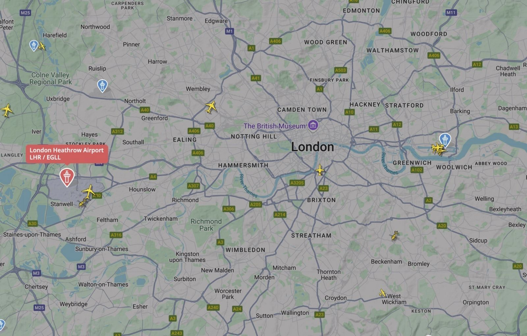This screenshot has height=336, width=527.
Task: Click The British Museum text label
Action: (x=274, y=126)
